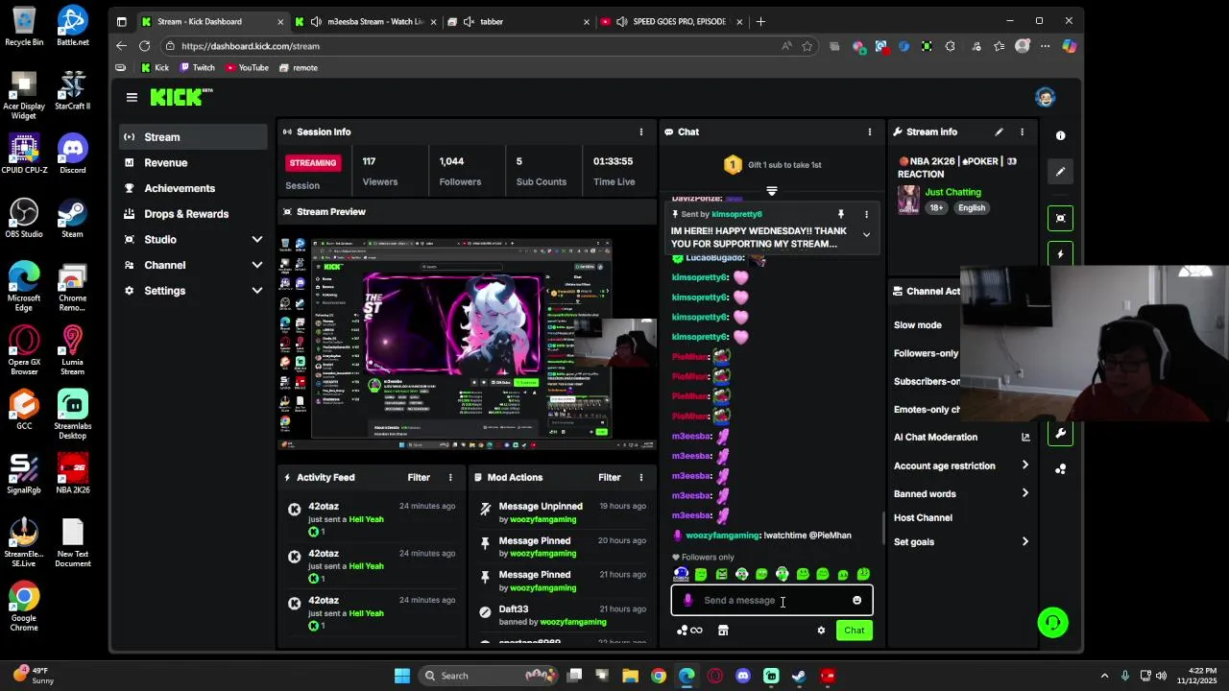This screenshot has width=1229, height=691.
Task: Edit stream info with pencil in panel header
Action: click(x=1000, y=131)
